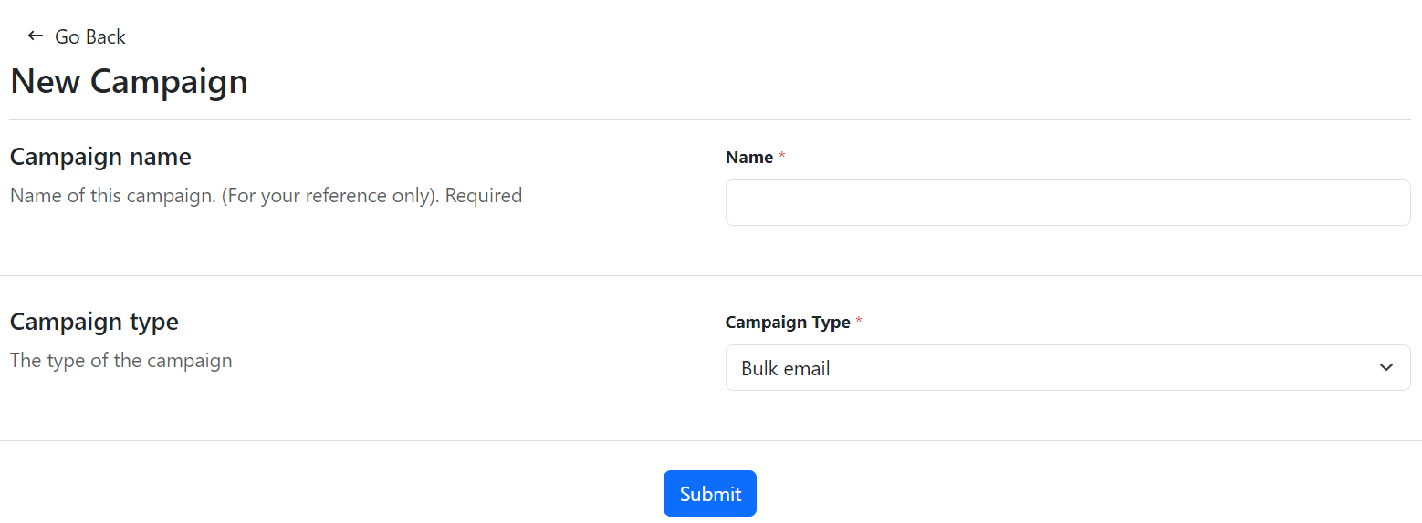Click the Campaign Type field label
Image resolution: width=1422 pixels, height=523 pixels.
(788, 323)
